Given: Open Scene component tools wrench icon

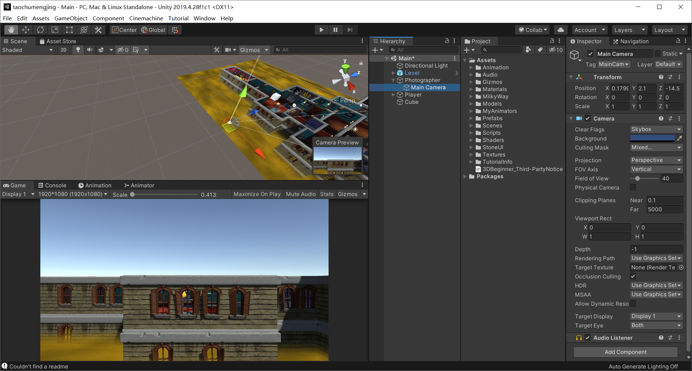Looking at the screenshot, I should tap(217, 50).
